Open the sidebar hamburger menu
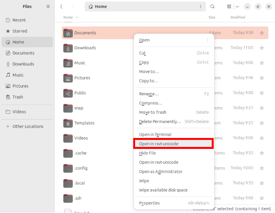Screen dimensions: 275x213 (48, 7)
